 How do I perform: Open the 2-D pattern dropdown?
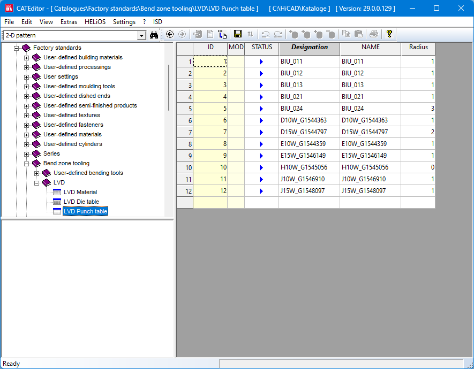[141, 36]
